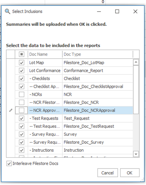The height and width of the screenshot is (185, 146).
Task: Uncheck the Lot Conformance checkbox
Action: point(22,71)
